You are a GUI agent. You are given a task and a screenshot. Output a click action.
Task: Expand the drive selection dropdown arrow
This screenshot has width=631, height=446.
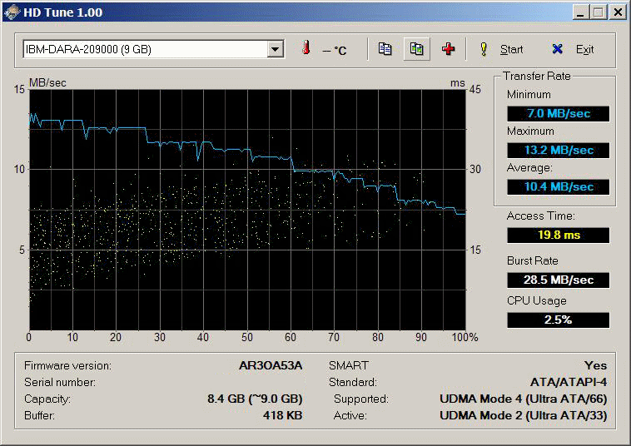tap(276, 49)
